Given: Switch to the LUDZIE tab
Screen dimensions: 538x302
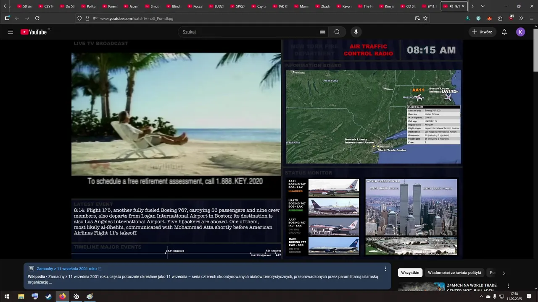Looking at the screenshot, I should [216, 6].
